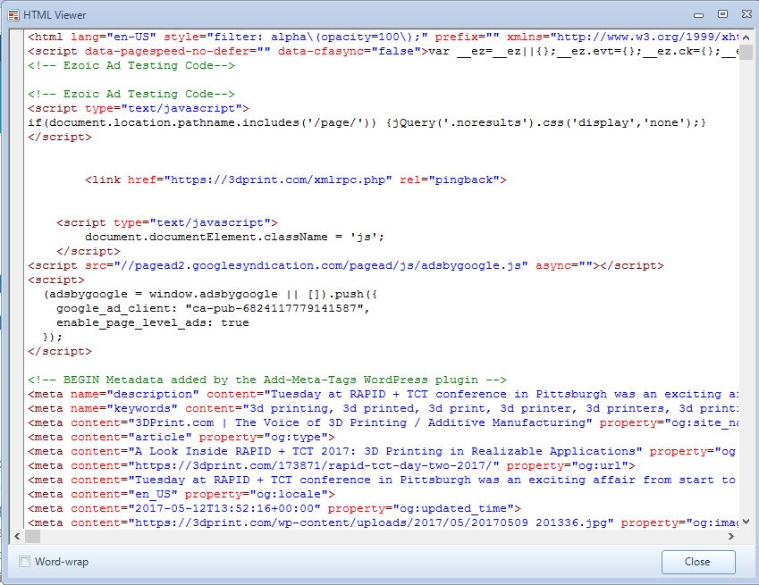
Task: Click the 20170509_201336.jpg image meta line
Action: (383, 522)
